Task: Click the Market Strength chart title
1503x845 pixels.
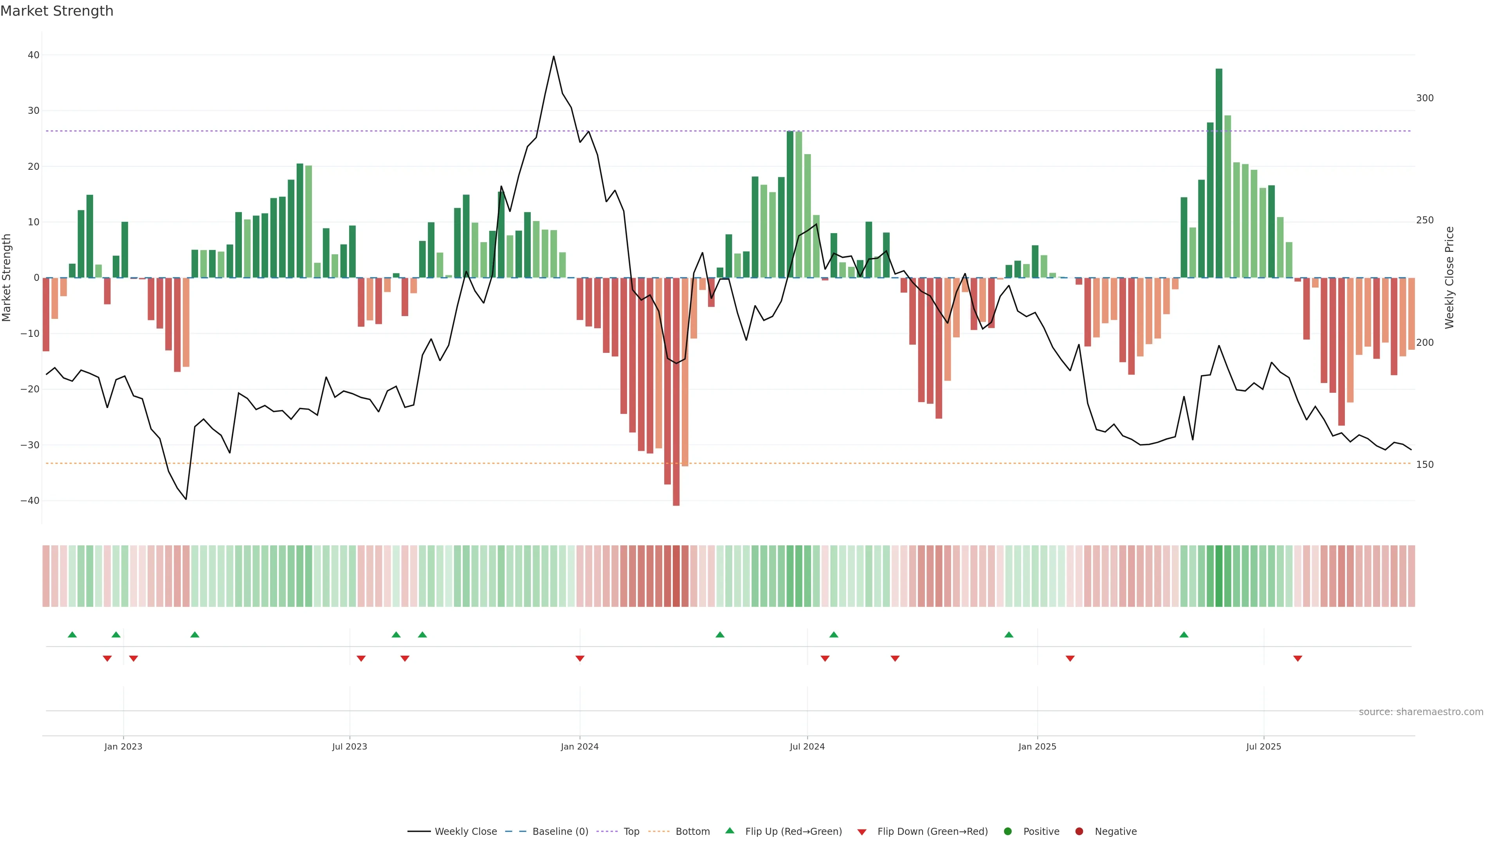Action: [57, 11]
